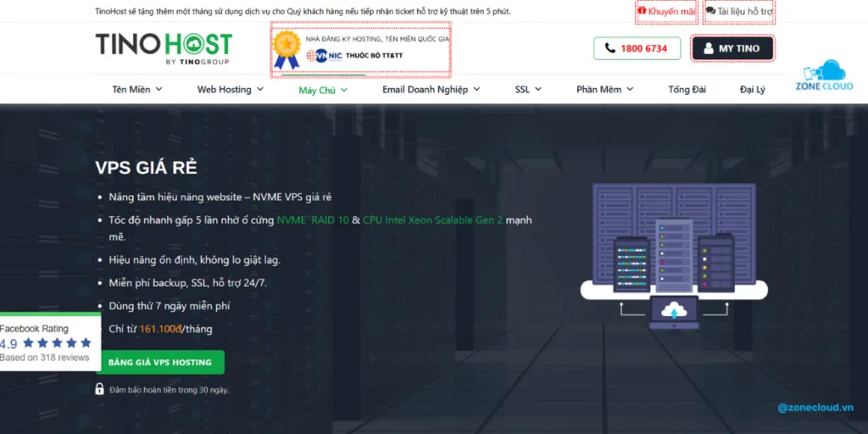Go to the Tổng Đài page
The width and height of the screenshot is (868, 434).
[687, 90]
